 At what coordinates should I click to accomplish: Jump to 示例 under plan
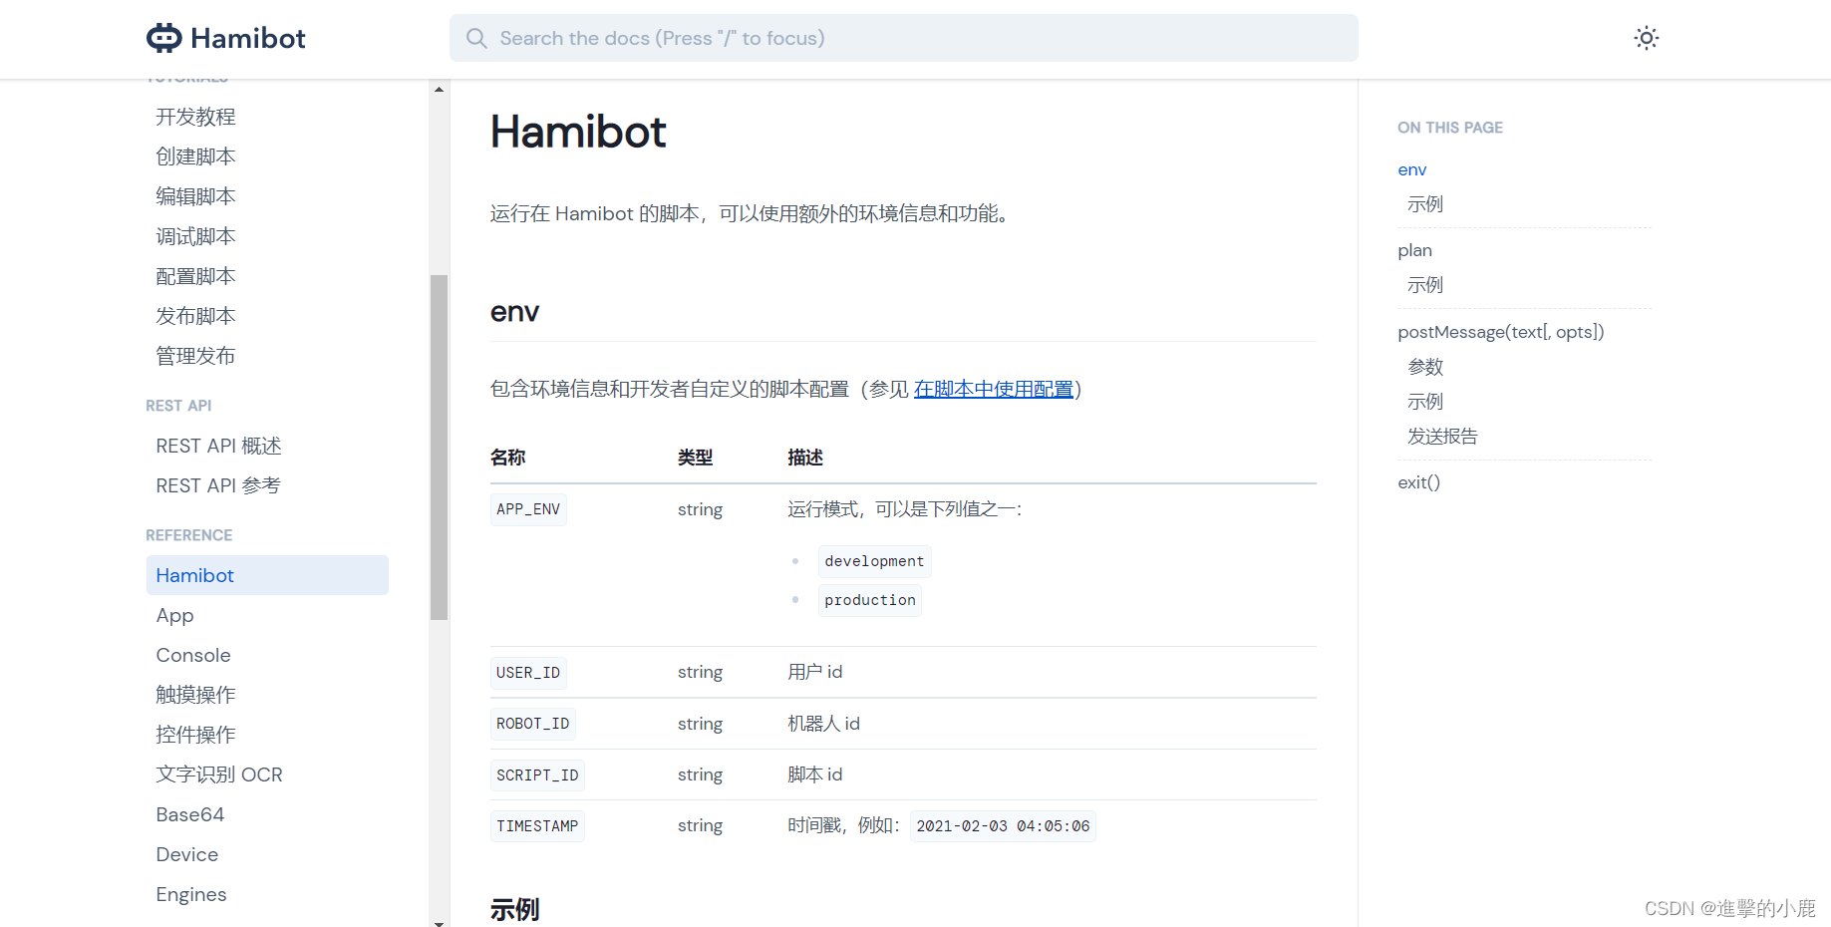click(1424, 285)
